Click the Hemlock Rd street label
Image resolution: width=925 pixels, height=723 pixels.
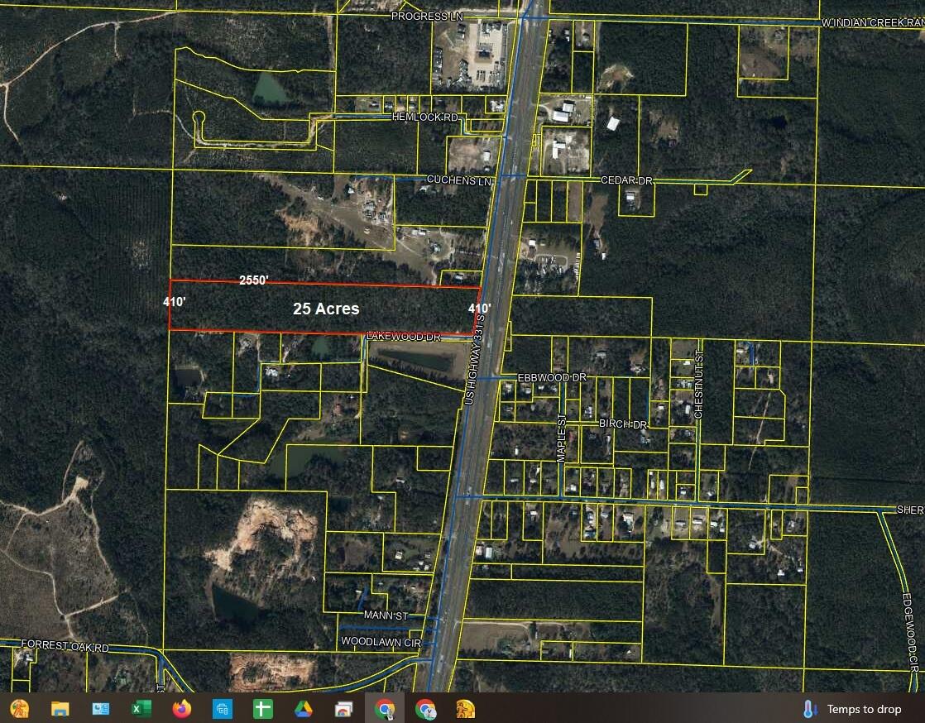click(425, 117)
